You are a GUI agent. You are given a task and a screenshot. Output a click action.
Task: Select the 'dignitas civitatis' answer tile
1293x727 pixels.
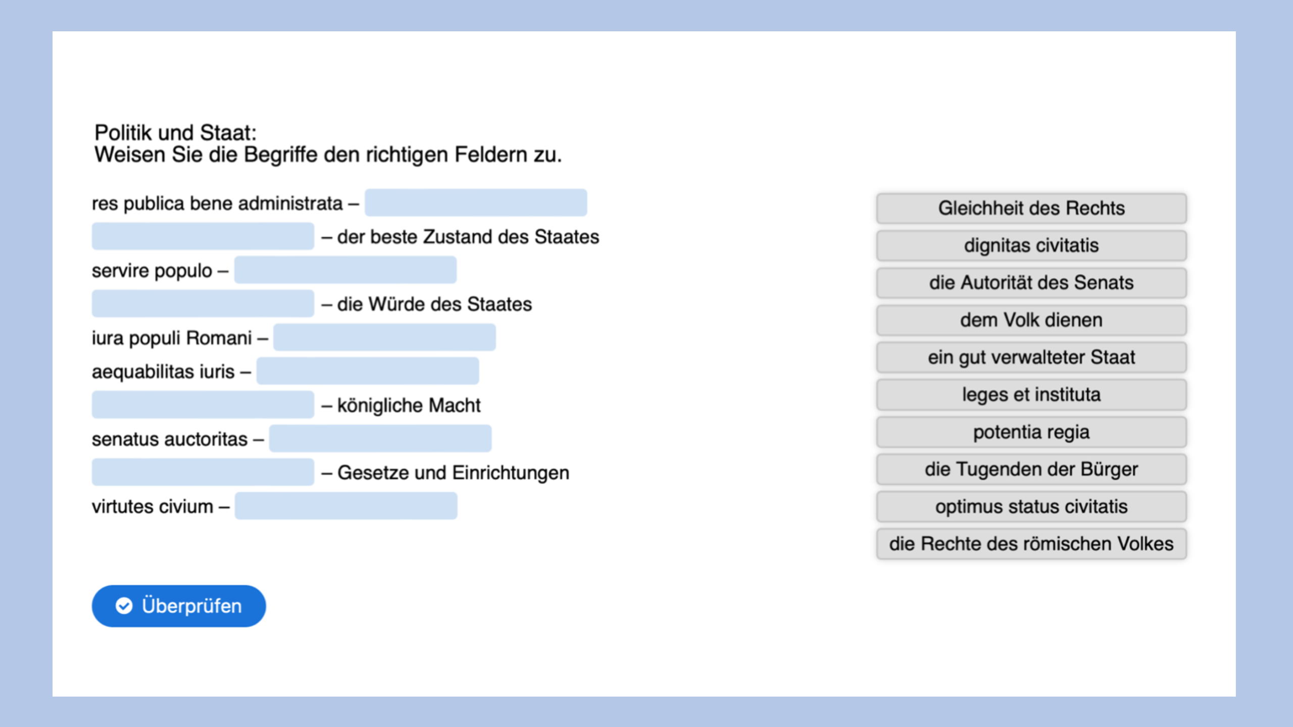coord(1031,245)
